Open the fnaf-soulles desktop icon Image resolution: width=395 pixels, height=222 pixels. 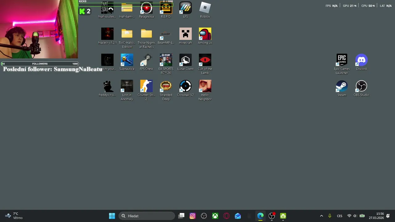(107, 10)
